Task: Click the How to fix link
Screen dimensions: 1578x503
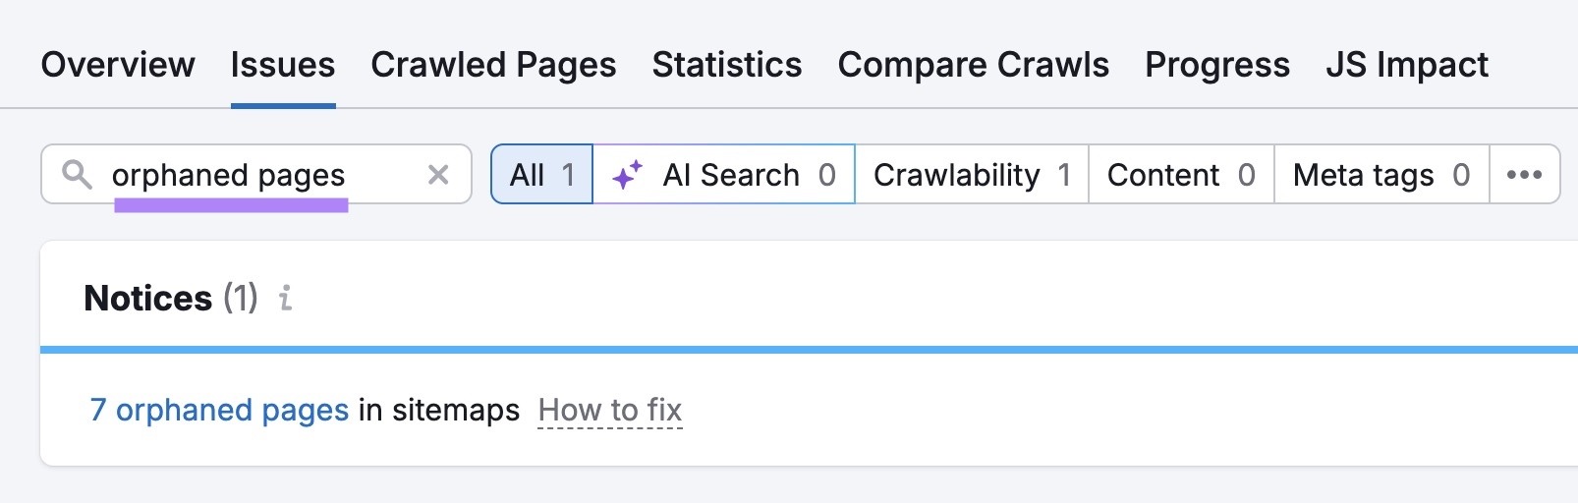Action: [x=610, y=410]
